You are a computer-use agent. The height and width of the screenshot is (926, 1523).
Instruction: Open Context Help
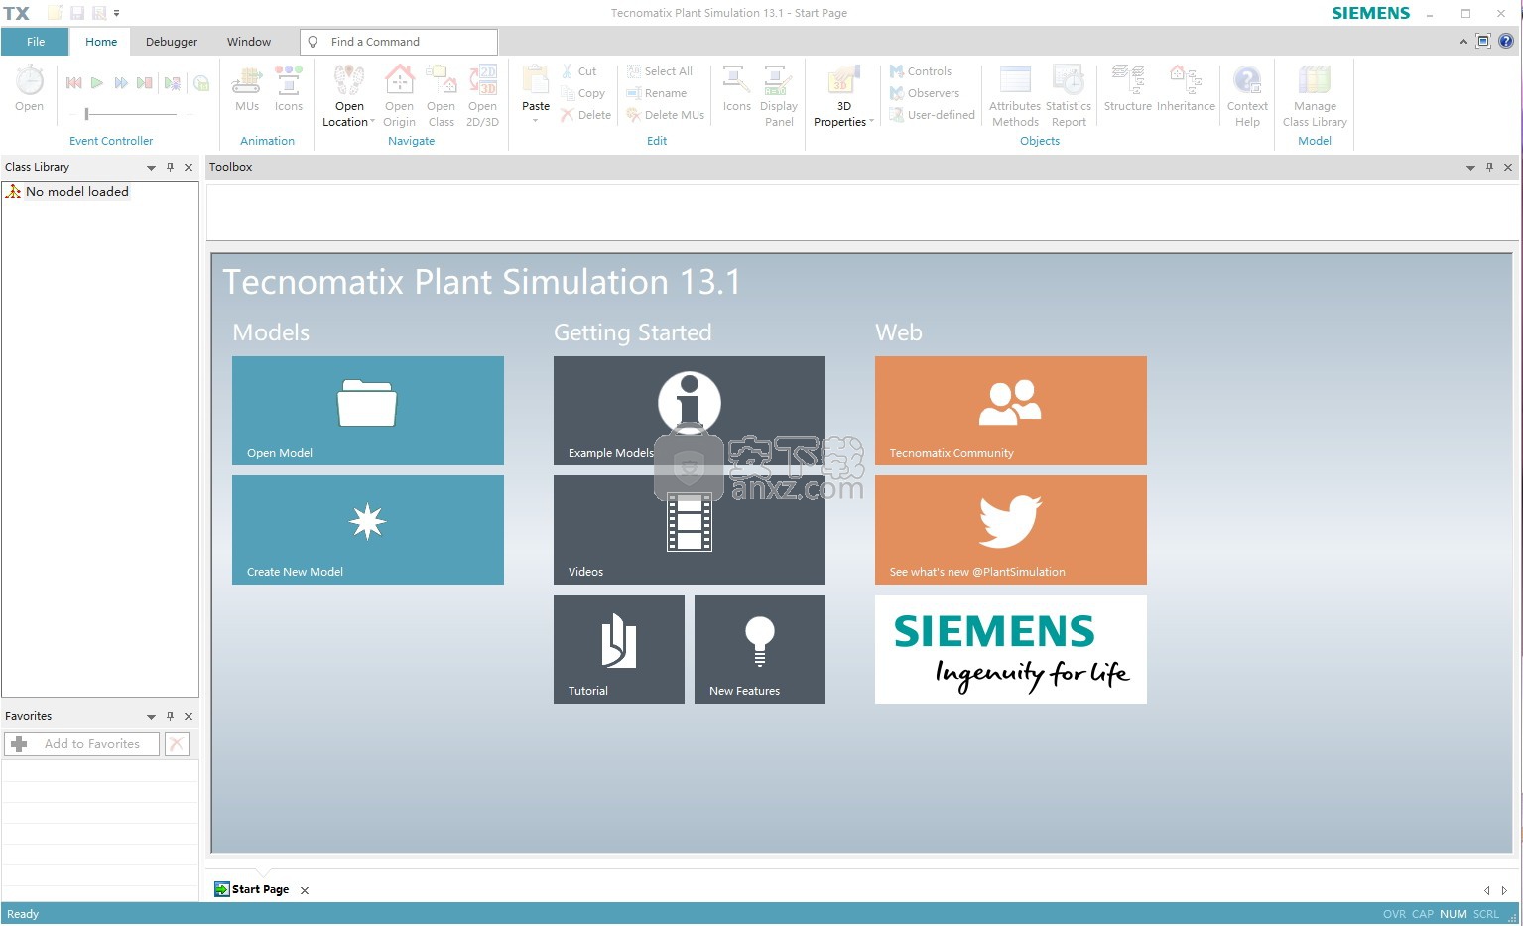[x=1247, y=96]
